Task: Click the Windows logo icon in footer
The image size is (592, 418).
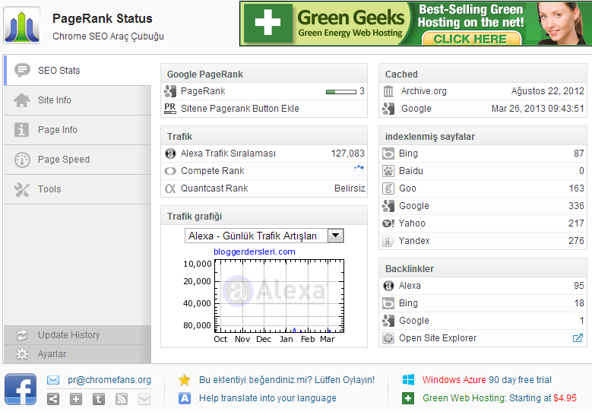Action: pyautogui.click(x=408, y=380)
